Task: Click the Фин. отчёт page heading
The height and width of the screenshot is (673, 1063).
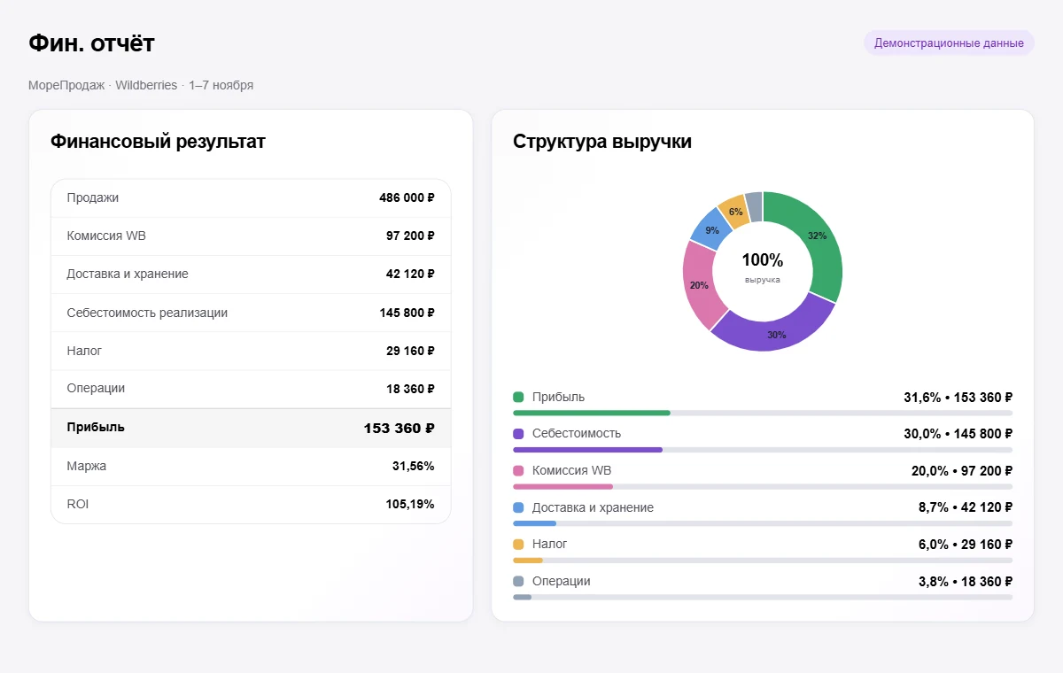Action: 91,43
